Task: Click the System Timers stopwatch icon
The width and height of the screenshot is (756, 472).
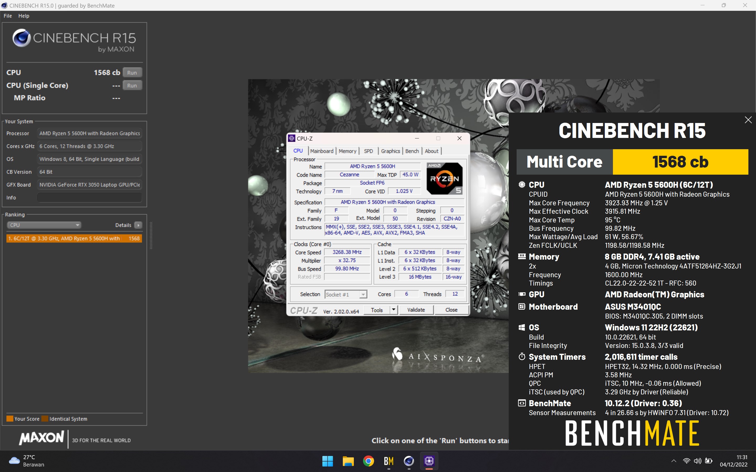Action: coord(522,357)
